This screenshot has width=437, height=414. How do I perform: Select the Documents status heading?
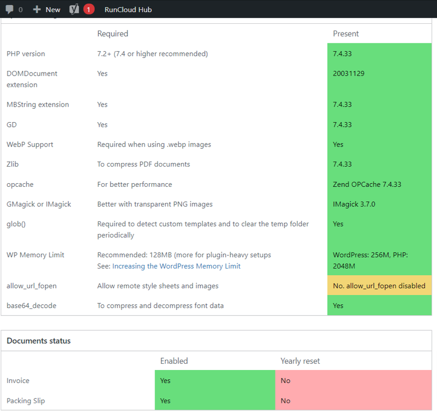38,341
